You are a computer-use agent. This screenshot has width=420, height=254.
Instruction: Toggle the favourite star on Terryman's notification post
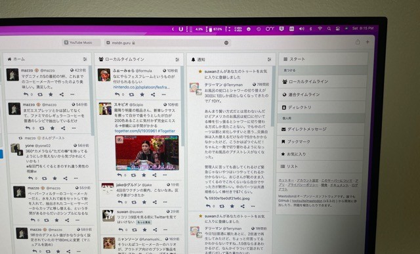coord(232,206)
